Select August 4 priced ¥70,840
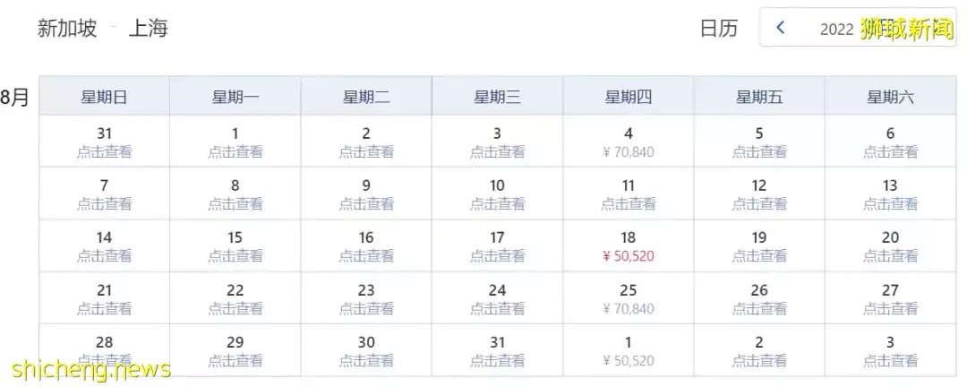Image resolution: width=967 pixels, height=387 pixels. [628, 142]
